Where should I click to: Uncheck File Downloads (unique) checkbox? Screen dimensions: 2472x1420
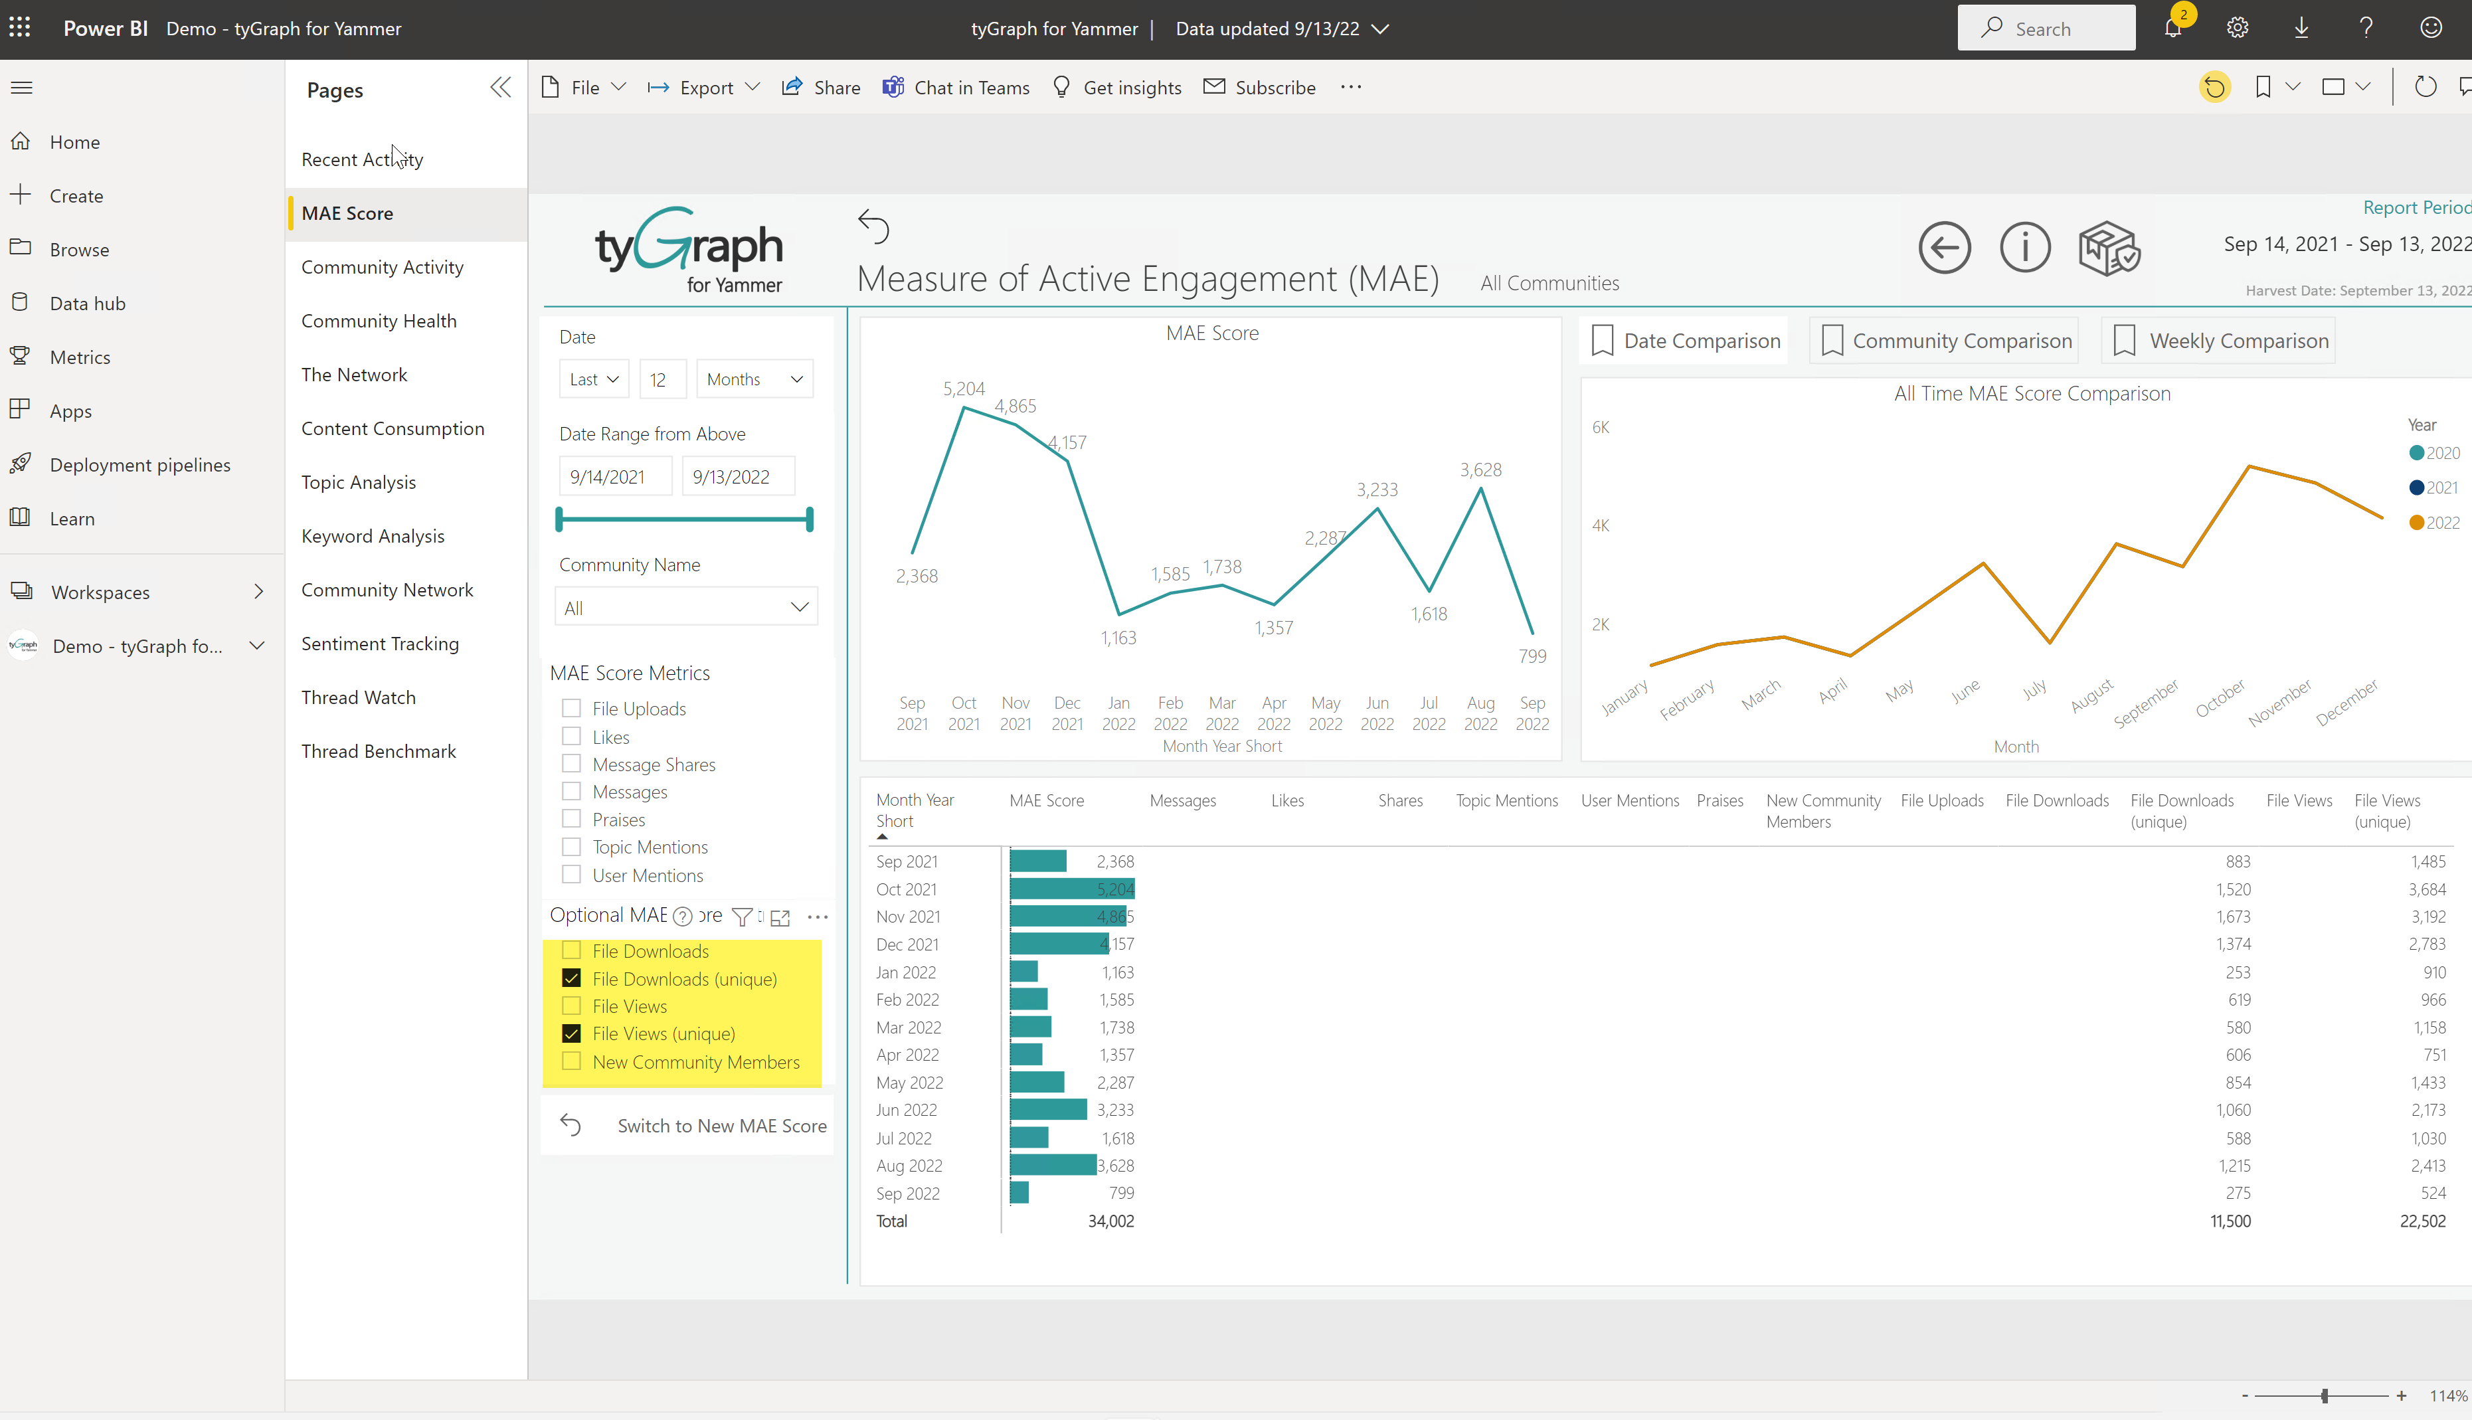click(571, 978)
